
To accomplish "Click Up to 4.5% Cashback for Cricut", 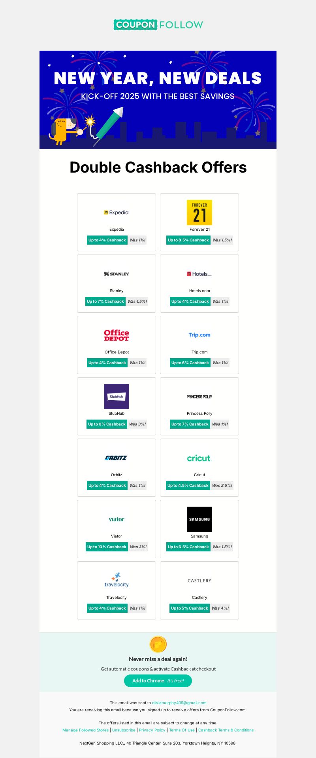I will (x=188, y=485).
